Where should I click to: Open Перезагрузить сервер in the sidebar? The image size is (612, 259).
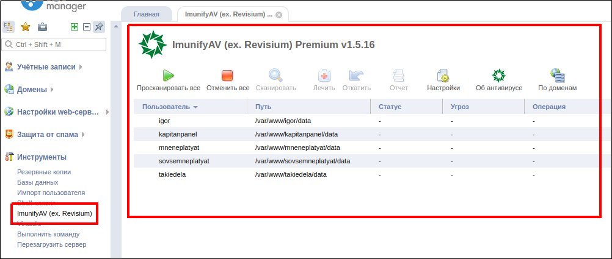pyautogui.click(x=52, y=244)
